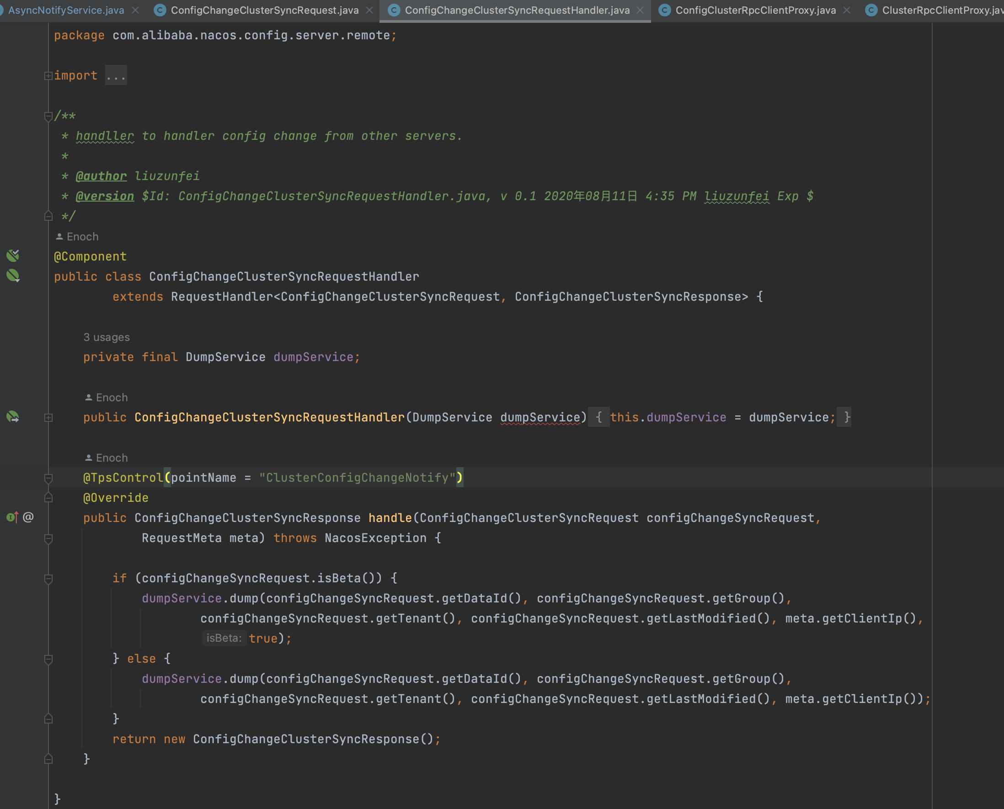Click the "ClusterConfigChangeNotify" string literal

(x=357, y=478)
